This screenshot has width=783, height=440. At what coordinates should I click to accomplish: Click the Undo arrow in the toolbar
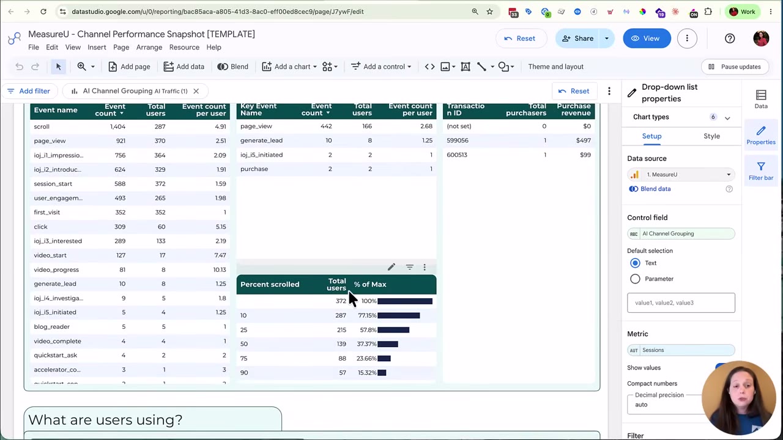(19, 67)
